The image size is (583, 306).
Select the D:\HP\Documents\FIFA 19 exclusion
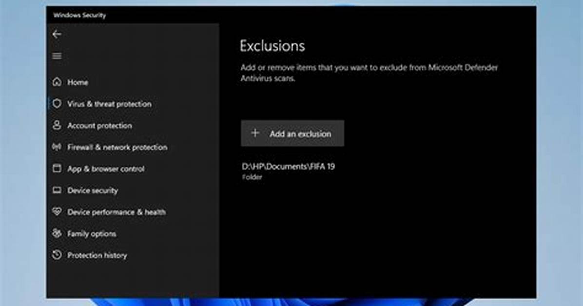pos(288,167)
